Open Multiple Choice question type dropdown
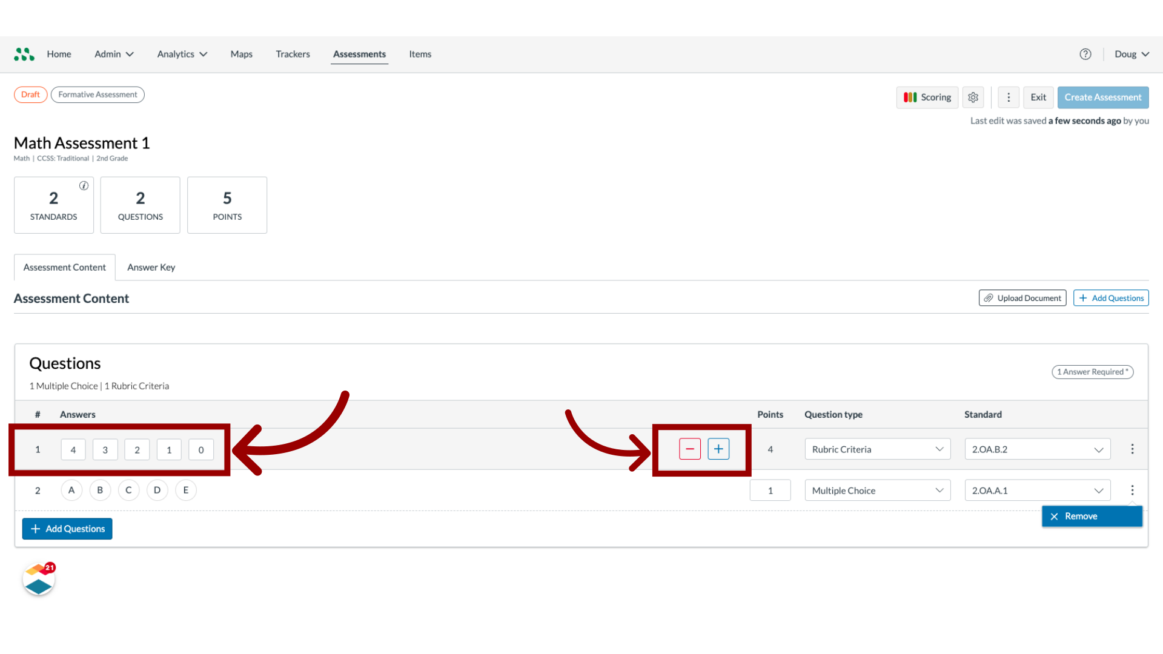 [878, 490]
